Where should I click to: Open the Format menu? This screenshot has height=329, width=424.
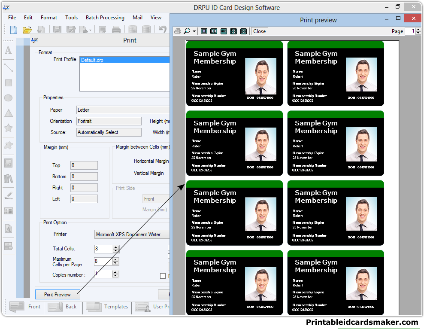coord(49,18)
